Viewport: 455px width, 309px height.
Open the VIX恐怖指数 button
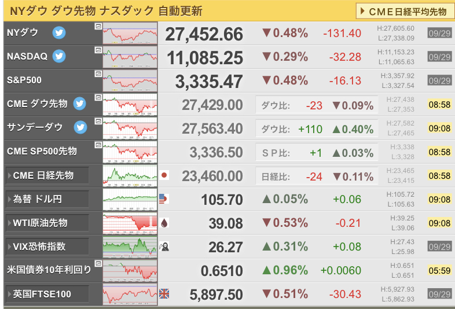pyautogui.click(x=47, y=247)
